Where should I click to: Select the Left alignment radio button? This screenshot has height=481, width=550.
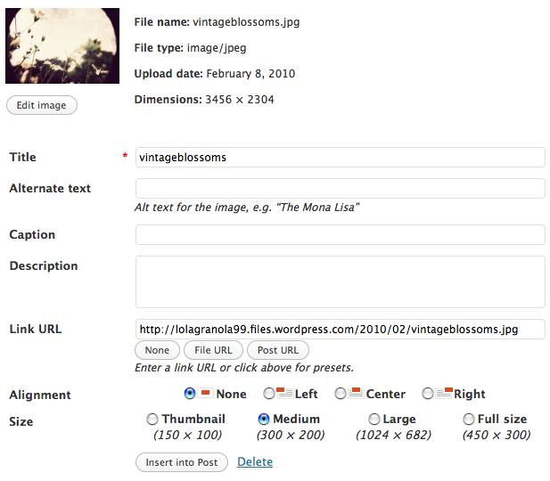pyautogui.click(x=269, y=394)
